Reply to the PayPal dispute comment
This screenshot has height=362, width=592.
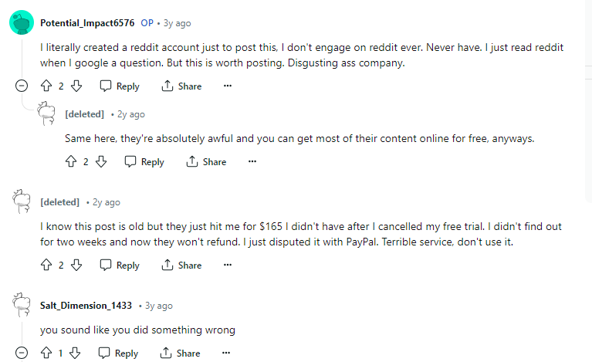120,265
